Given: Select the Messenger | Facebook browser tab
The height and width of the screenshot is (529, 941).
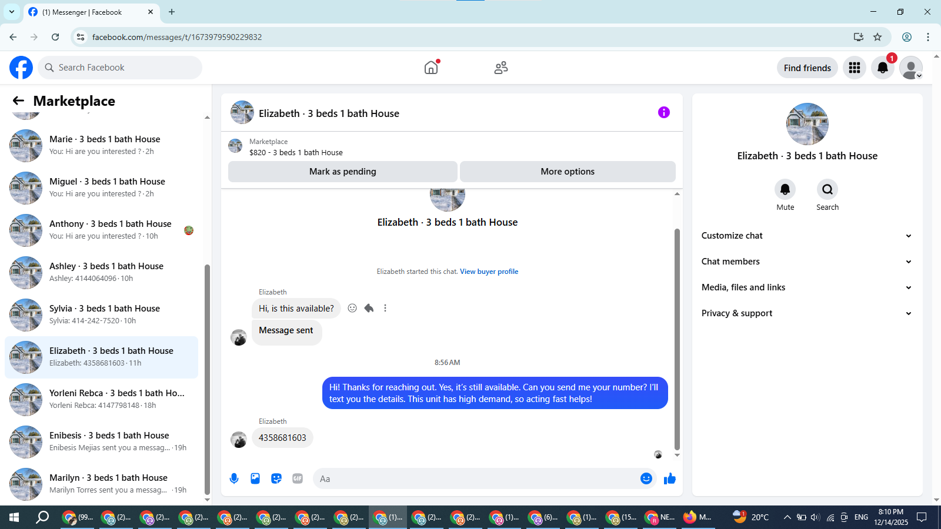Looking at the screenshot, I should 91,12.
